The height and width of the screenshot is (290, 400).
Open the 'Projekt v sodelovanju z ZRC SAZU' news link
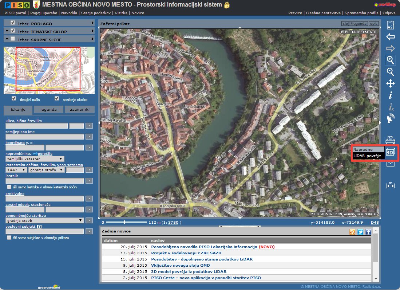point(186,253)
